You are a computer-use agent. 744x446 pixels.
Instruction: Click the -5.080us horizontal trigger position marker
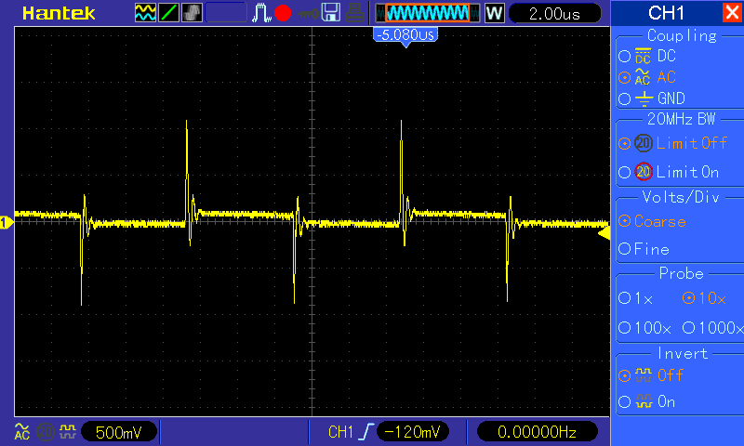click(x=405, y=36)
